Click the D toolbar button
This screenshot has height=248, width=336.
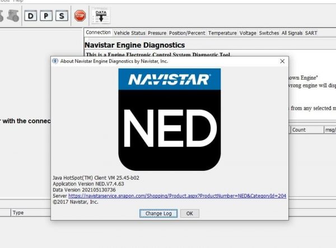[x=31, y=16]
